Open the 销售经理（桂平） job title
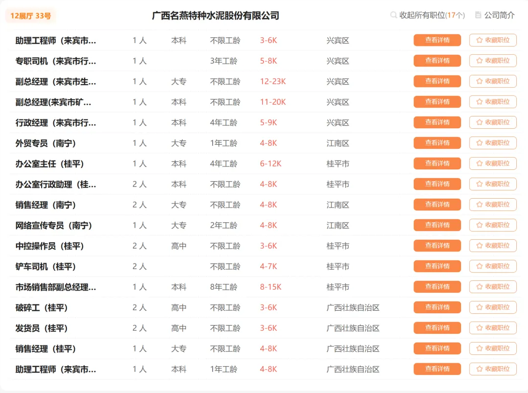The image size is (528, 393). pyautogui.click(x=45, y=349)
